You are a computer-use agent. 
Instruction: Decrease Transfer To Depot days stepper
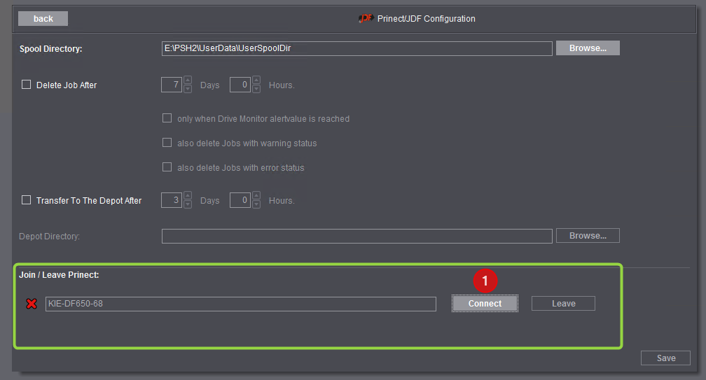(x=188, y=204)
